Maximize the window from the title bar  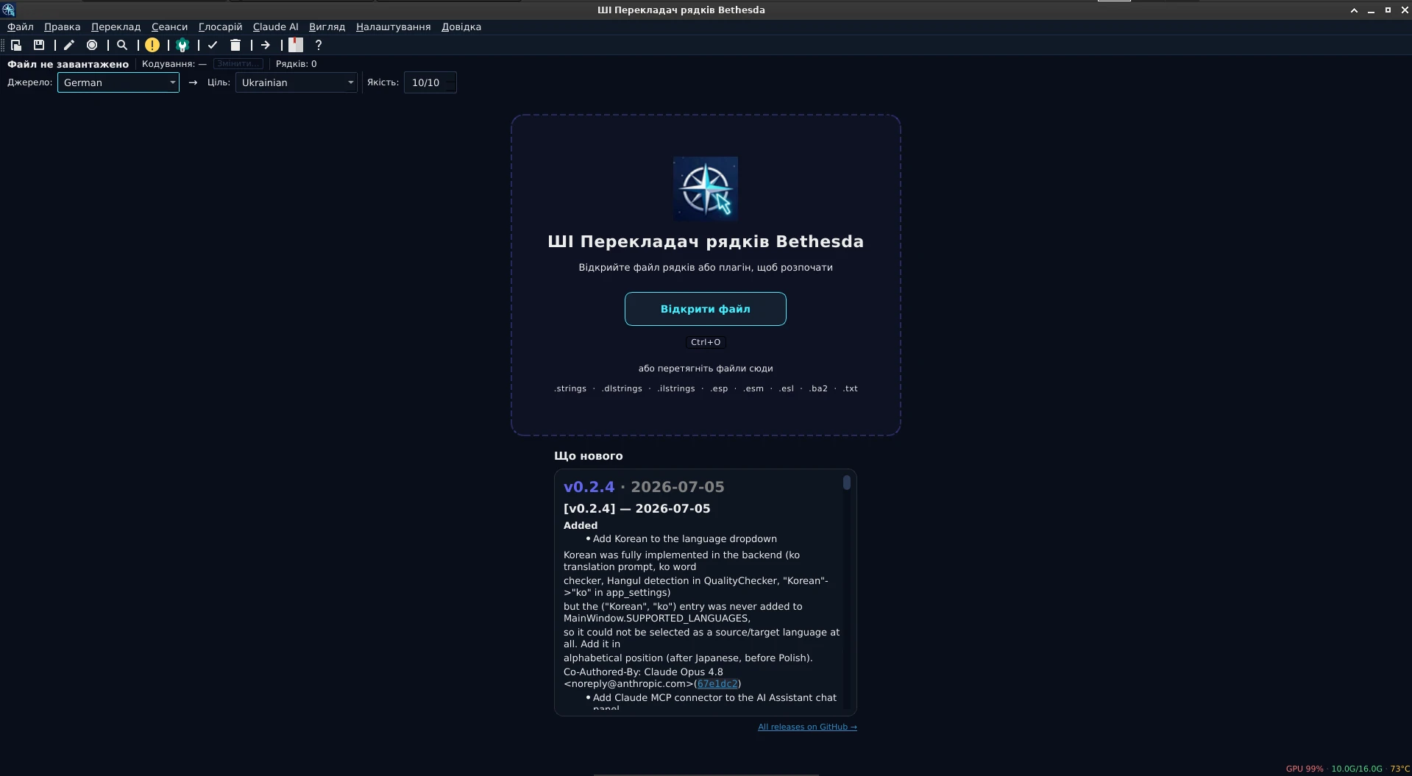(x=1388, y=10)
